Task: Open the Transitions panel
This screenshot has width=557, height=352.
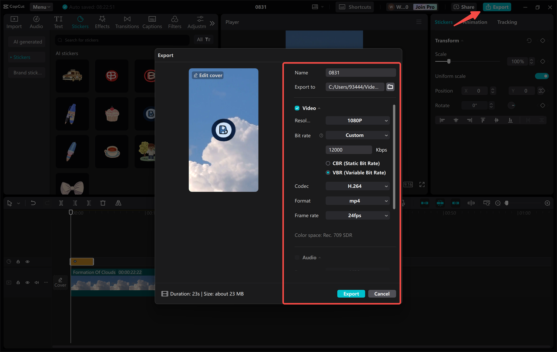Action: click(127, 22)
